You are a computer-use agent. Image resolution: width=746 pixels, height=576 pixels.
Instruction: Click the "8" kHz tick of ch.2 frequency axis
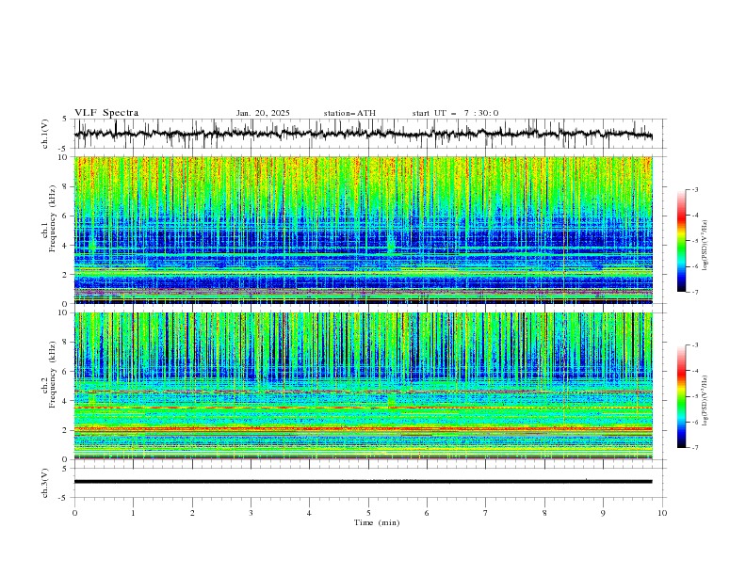pyautogui.click(x=66, y=343)
